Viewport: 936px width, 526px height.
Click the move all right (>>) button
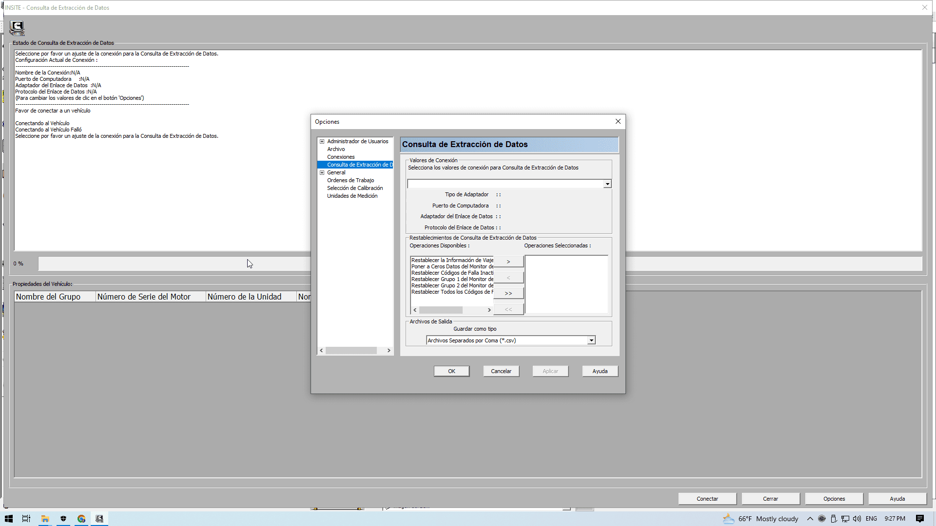tap(508, 293)
